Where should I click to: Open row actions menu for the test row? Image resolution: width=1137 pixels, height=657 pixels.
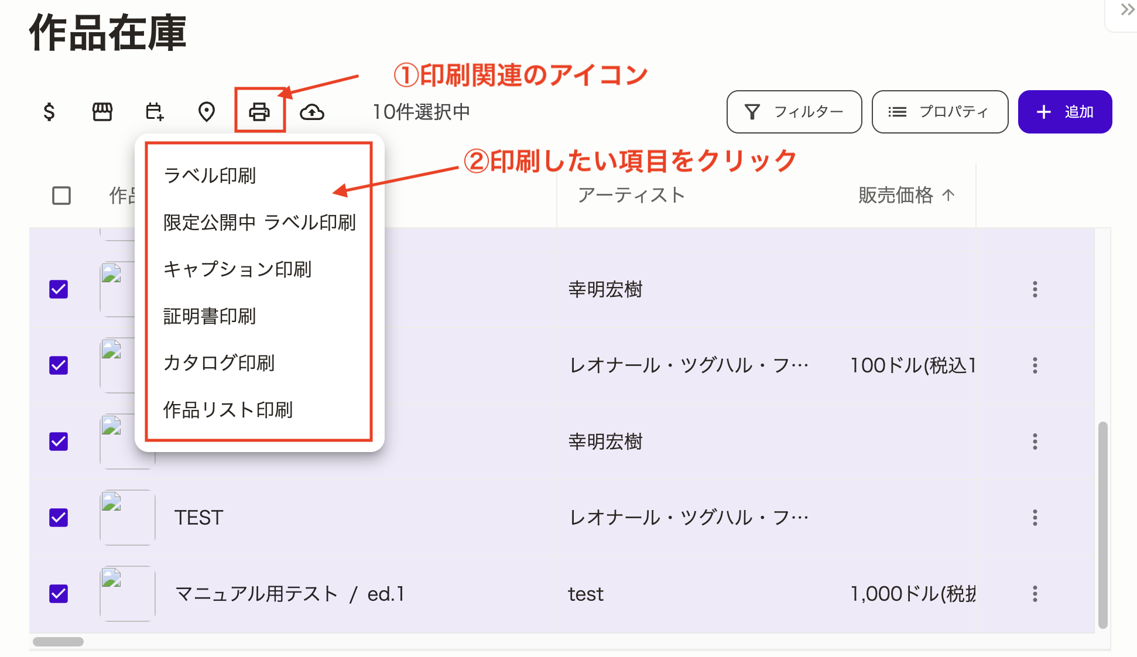click(x=1035, y=593)
